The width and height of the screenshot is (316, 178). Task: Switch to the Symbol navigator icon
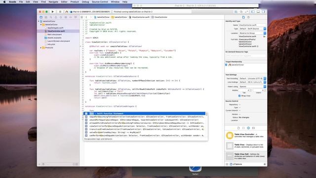pos(46,17)
